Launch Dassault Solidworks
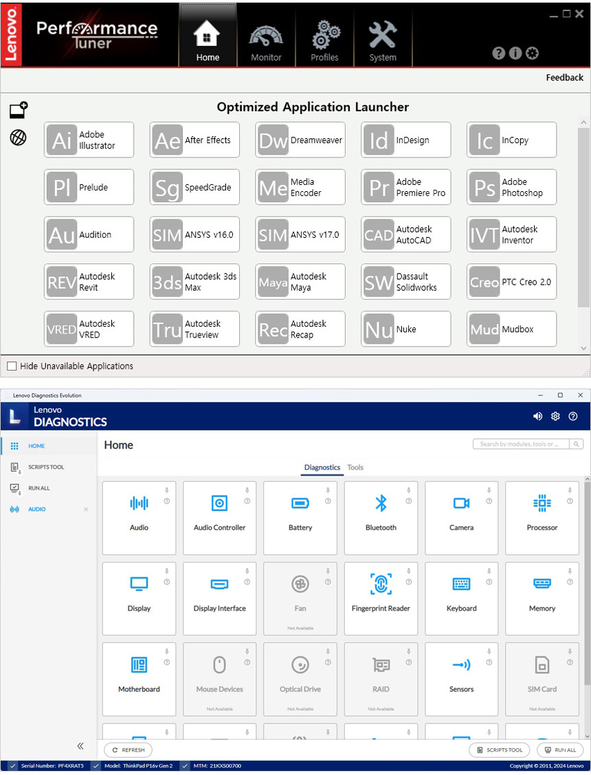This screenshot has height=775, width=591. 406,282
